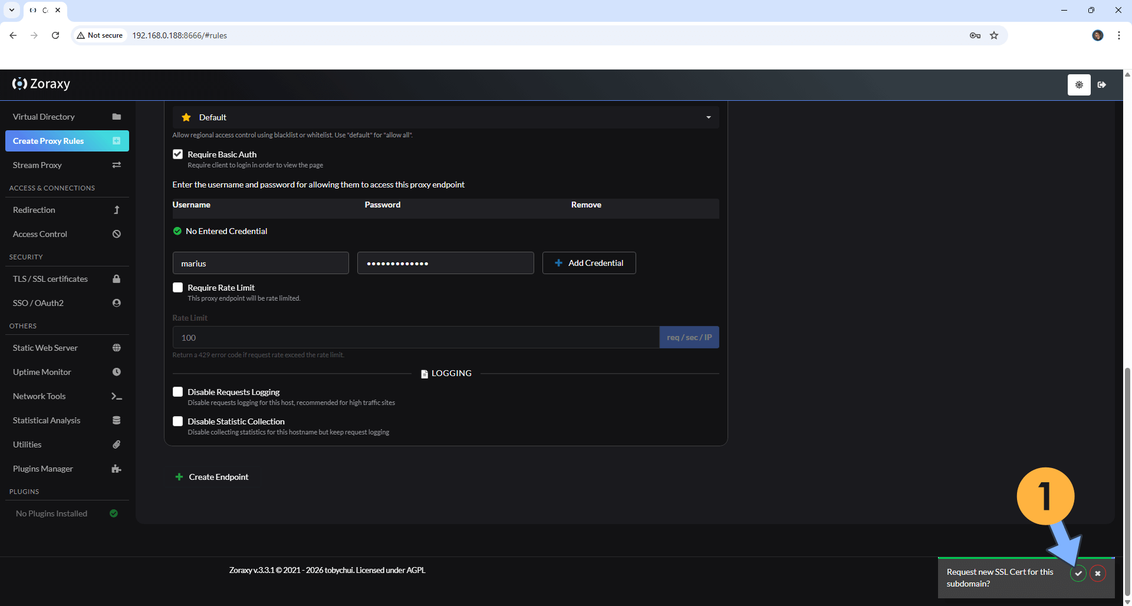
Task: Confirm SSL cert request with green checkmark
Action: tap(1078, 573)
